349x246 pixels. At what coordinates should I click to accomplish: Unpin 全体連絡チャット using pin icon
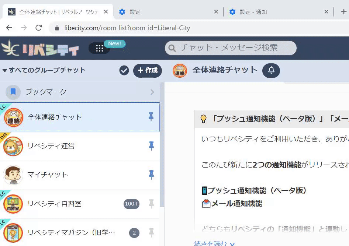click(151, 117)
